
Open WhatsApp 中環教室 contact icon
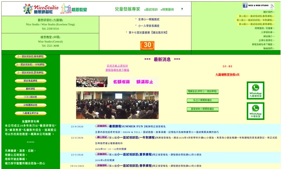tap(256, 111)
